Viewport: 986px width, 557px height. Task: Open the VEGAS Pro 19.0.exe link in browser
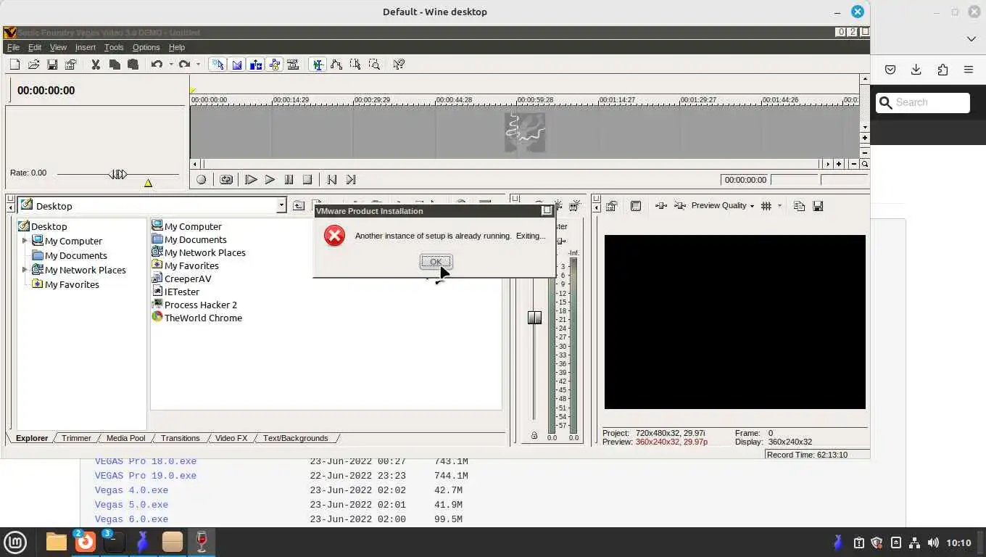(146, 476)
